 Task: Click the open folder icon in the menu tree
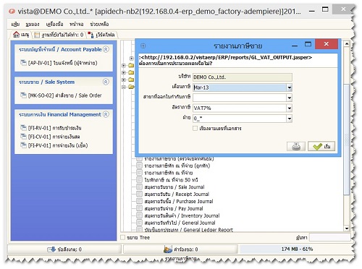(132, 87)
